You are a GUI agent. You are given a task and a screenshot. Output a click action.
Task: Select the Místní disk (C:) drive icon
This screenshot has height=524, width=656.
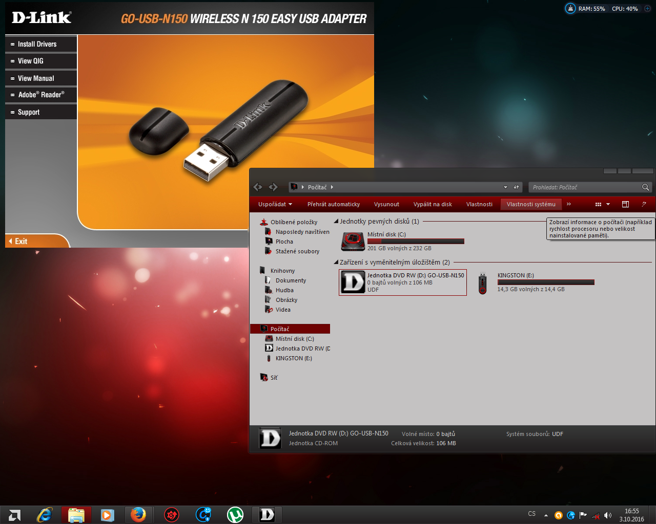[x=353, y=241]
